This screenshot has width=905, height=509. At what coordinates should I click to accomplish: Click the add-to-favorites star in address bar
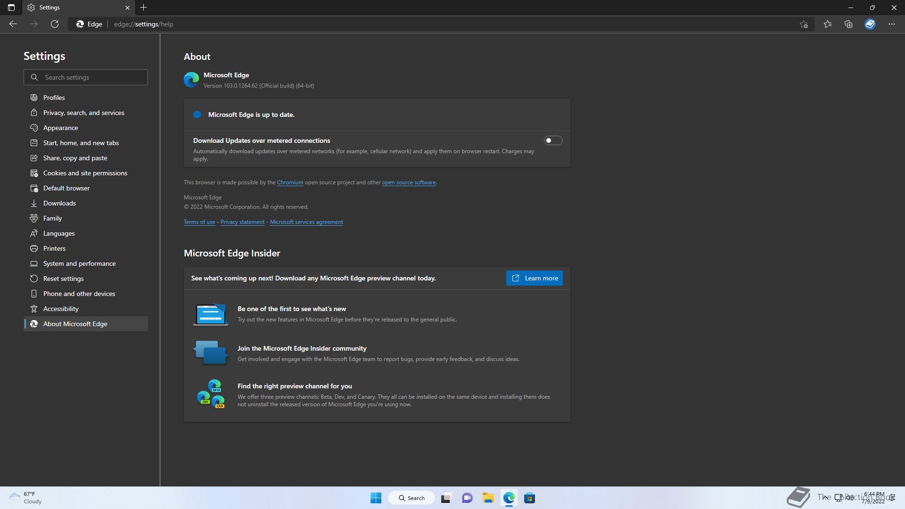pyautogui.click(x=804, y=24)
